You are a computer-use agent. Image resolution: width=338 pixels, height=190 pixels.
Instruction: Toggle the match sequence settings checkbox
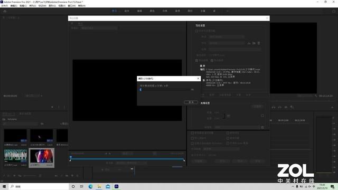(x=196, y=31)
